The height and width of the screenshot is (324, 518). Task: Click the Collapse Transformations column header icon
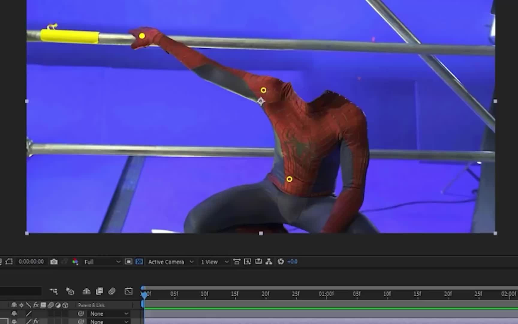point(21,305)
